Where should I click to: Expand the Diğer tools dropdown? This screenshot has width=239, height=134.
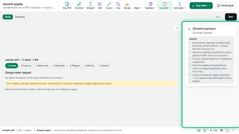point(138,6)
